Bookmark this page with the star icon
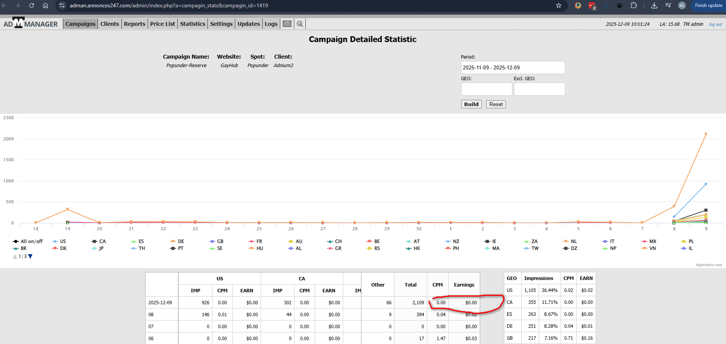This screenshot has width=726, height=344. (558, 5)
